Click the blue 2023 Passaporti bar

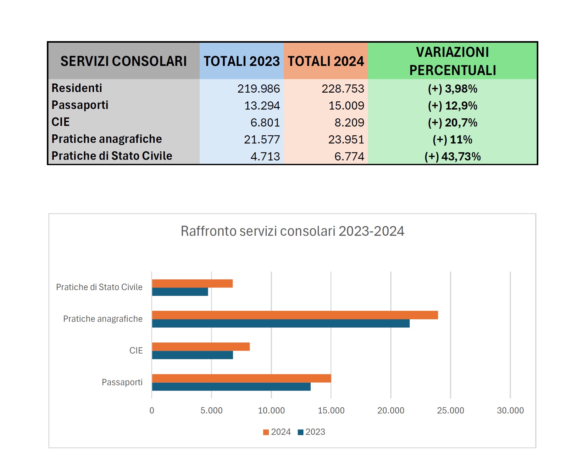coord(231,386)
